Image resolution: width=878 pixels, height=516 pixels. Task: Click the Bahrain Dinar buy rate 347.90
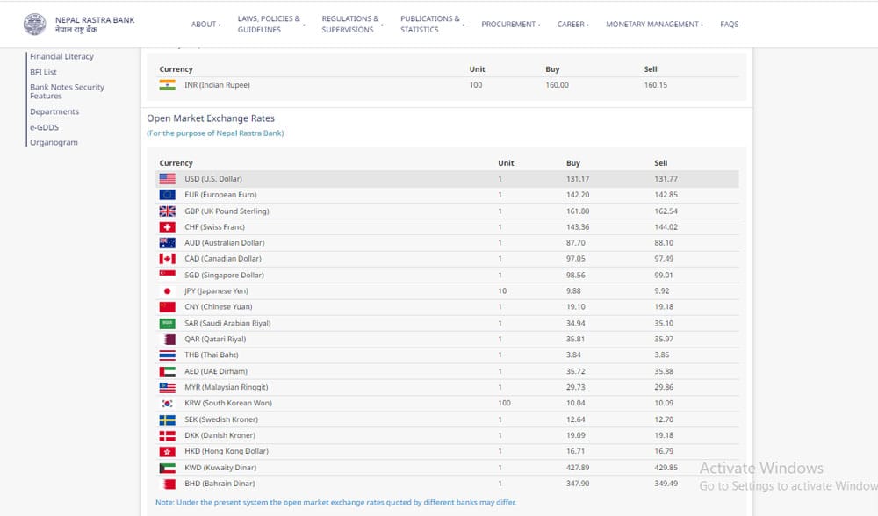click(578, 484)
